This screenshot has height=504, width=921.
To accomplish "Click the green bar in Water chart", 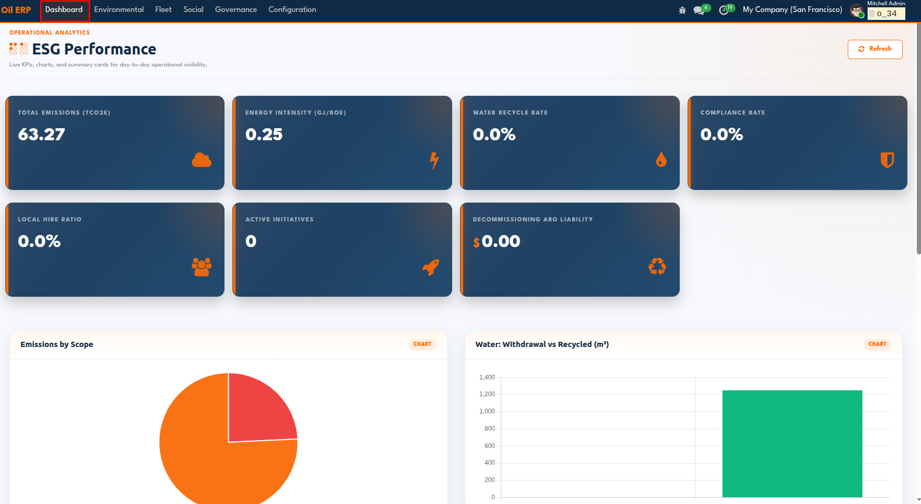I will coord(792,444).
